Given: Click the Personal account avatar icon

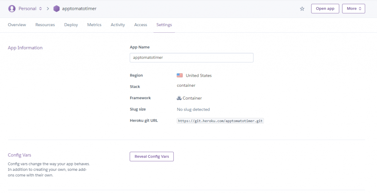Looking at the screenshot, I should click(x=12, y=8).
